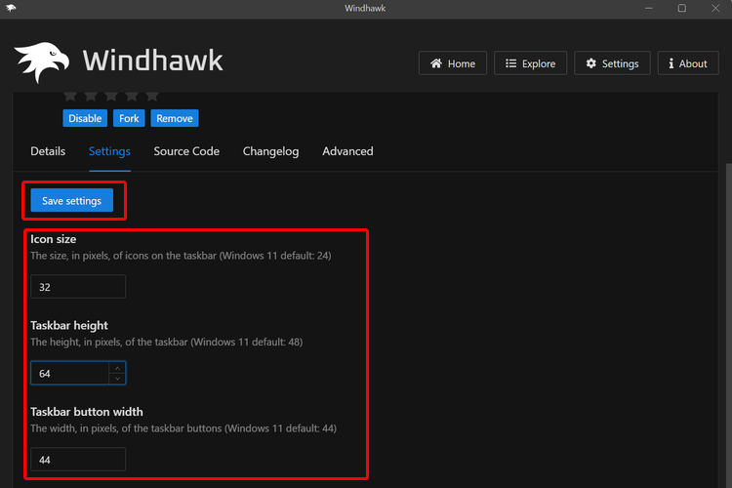The height and width of the screenshot is (488, 732).
Task: Open the About page
Action: [x=688, y=63]
